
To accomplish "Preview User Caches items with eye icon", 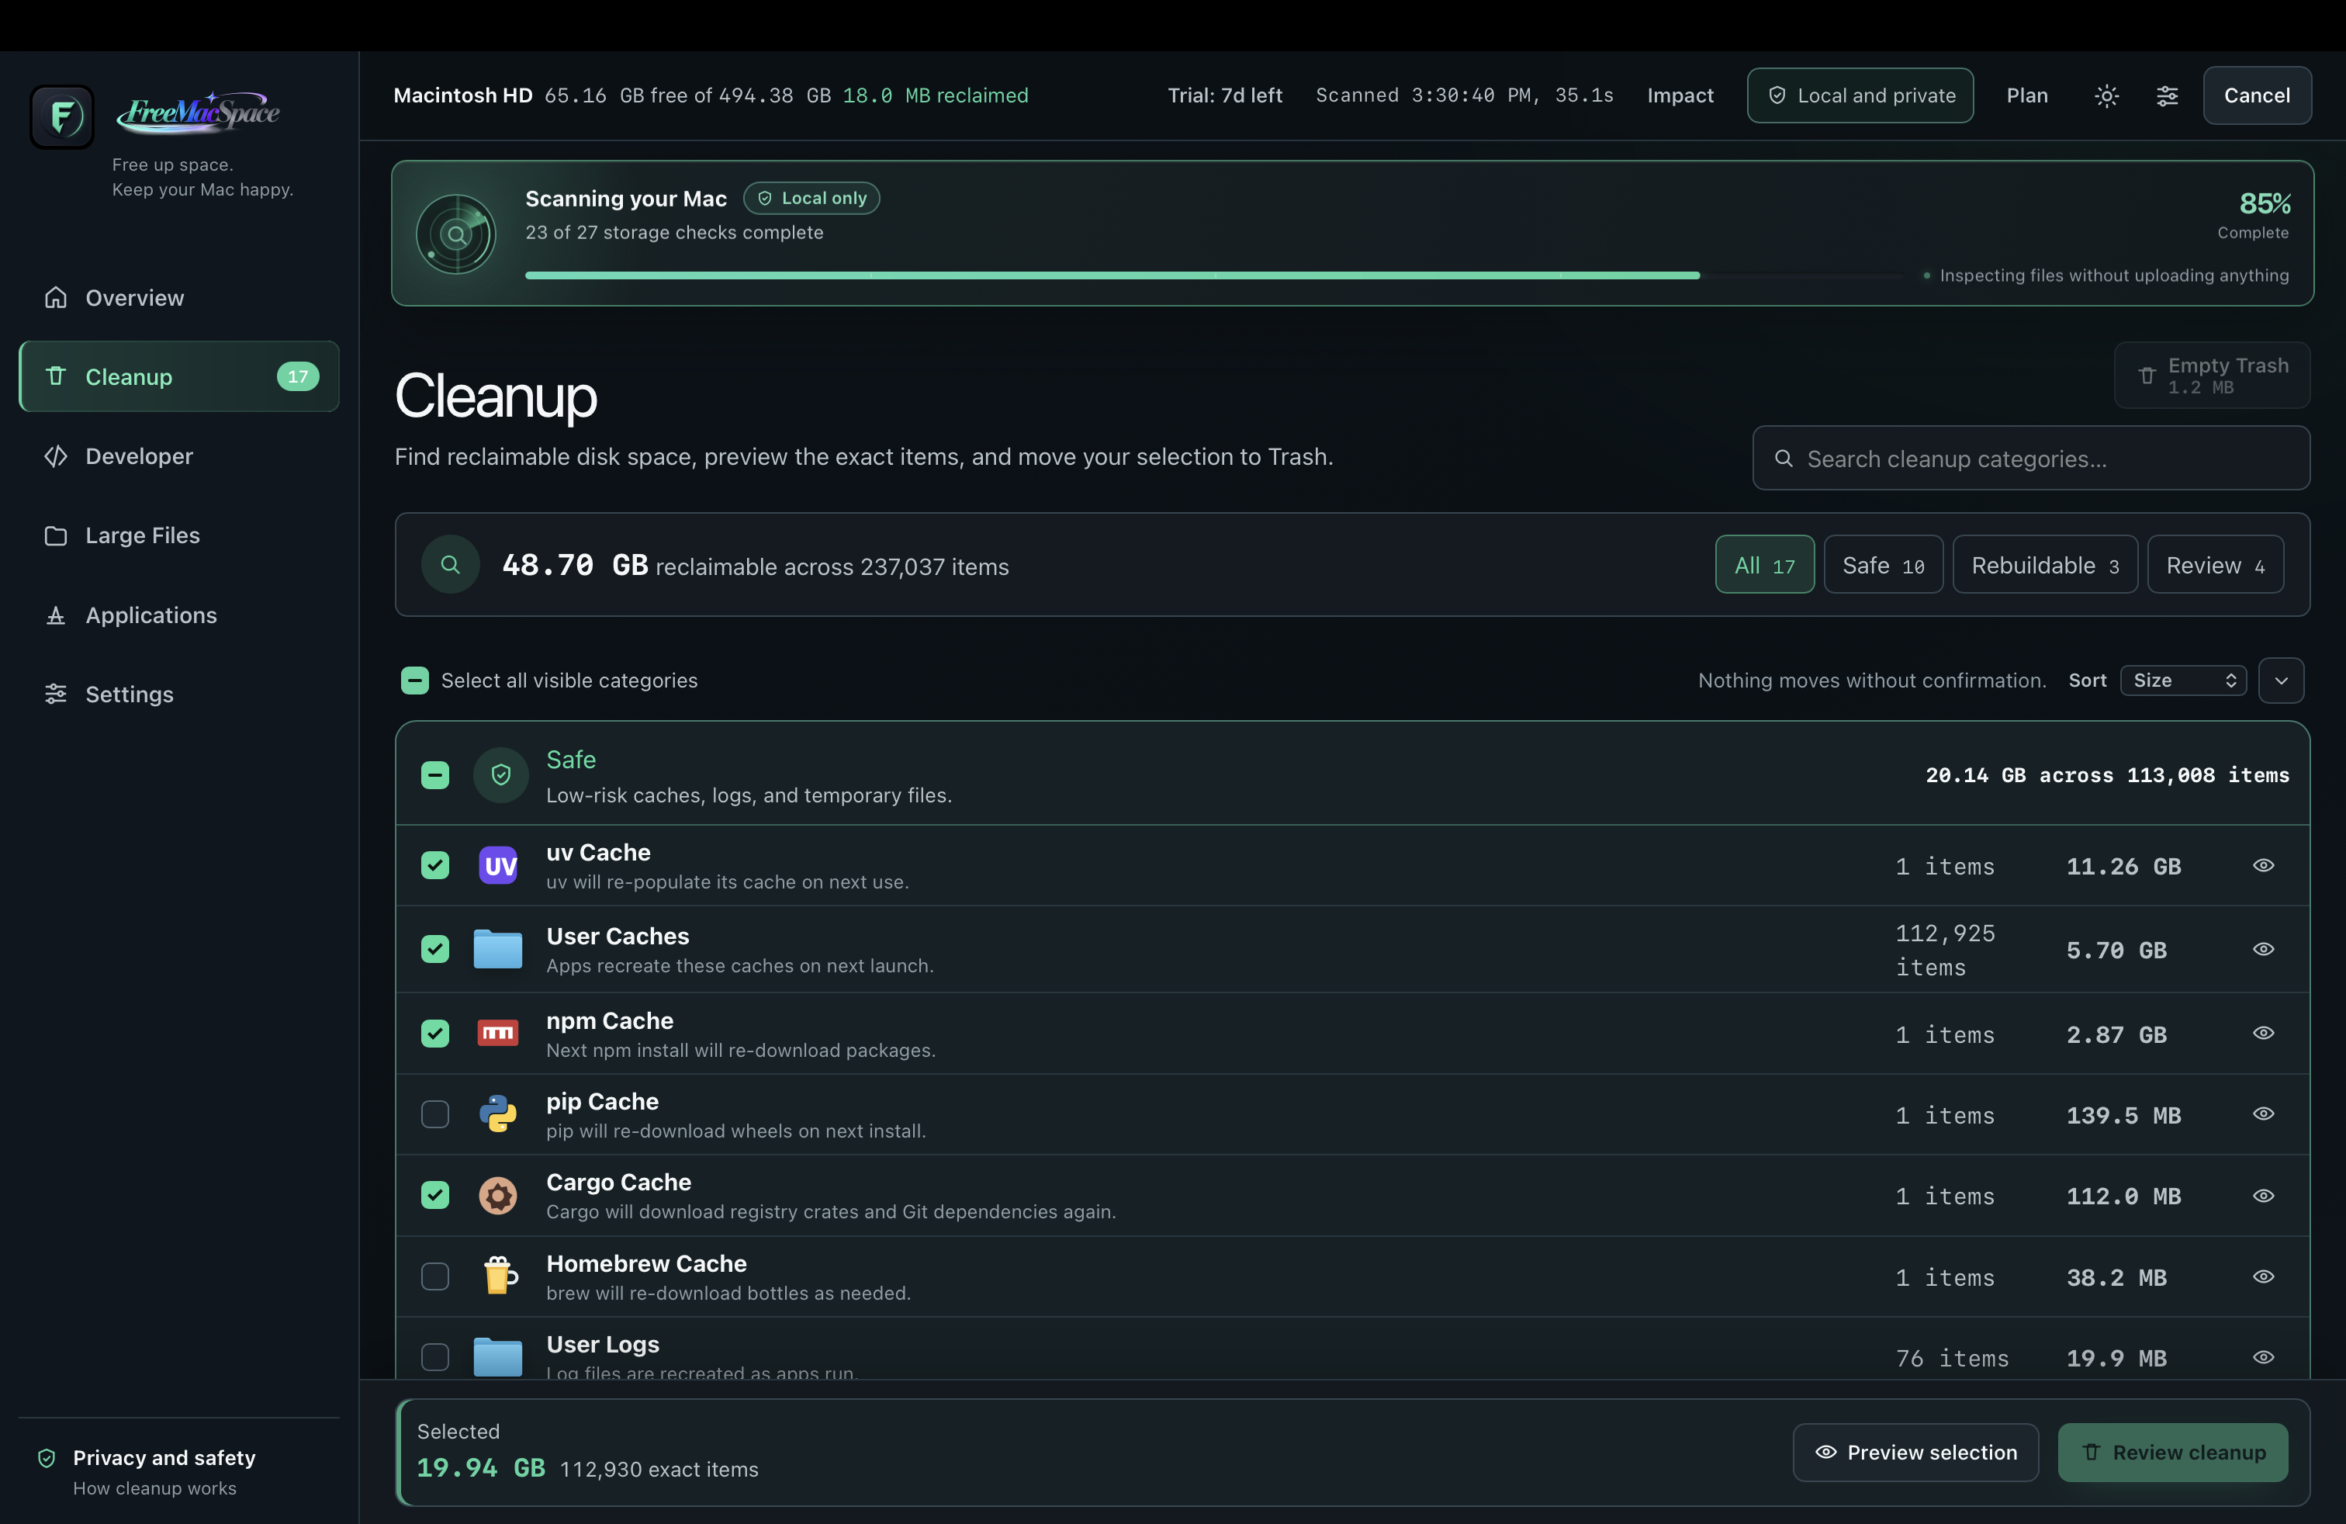I will click(x=2263, y=949).
